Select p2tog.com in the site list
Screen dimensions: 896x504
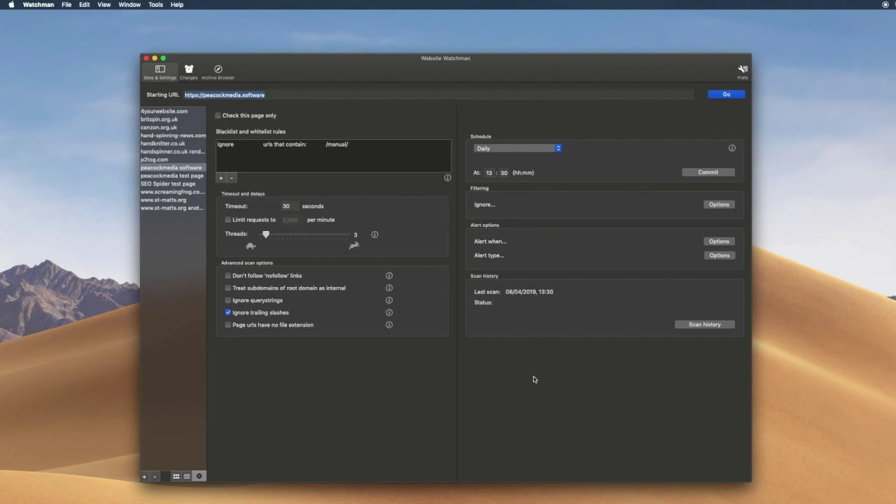[x=173, y=160]
